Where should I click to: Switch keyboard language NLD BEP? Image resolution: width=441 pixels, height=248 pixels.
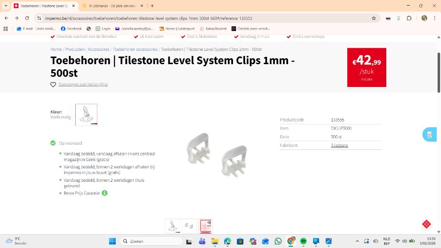pos(387,241)
